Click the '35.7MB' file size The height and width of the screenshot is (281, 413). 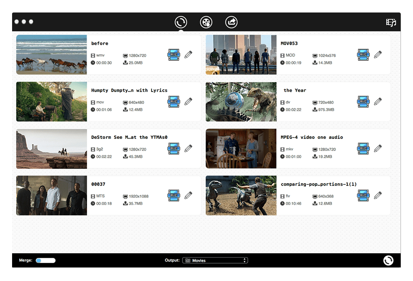(136, 204)
